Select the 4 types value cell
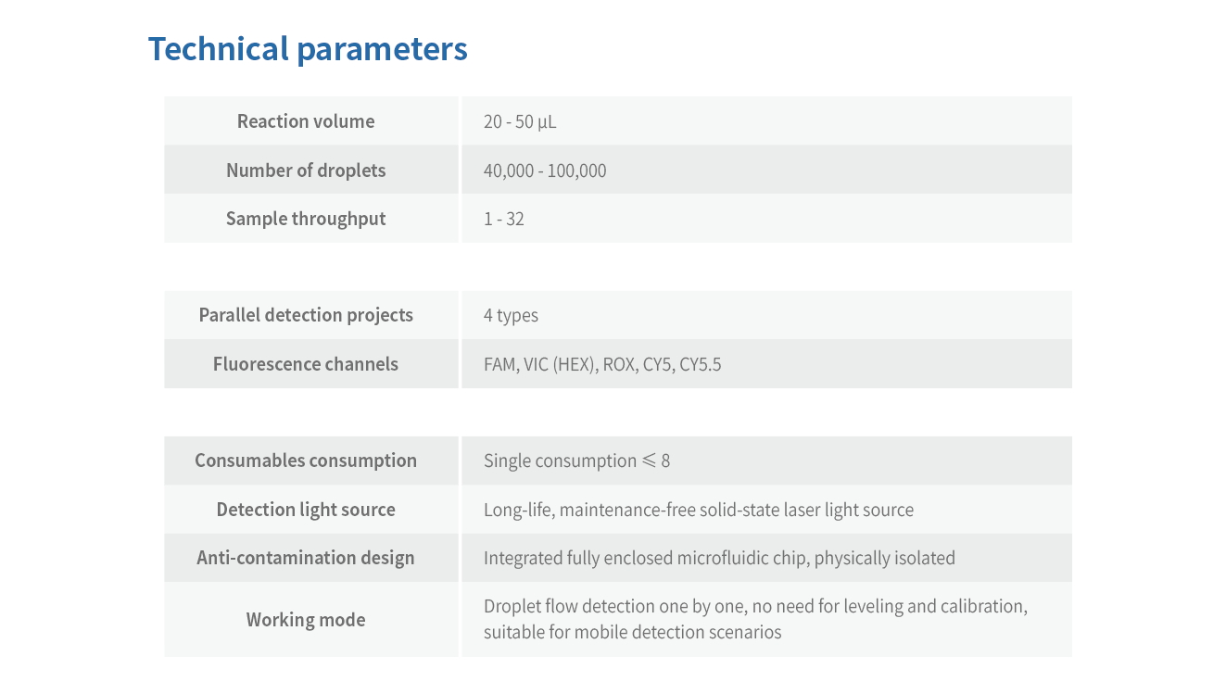Image resolution: width=1226 pixels, height=694 pixels. 511,315
